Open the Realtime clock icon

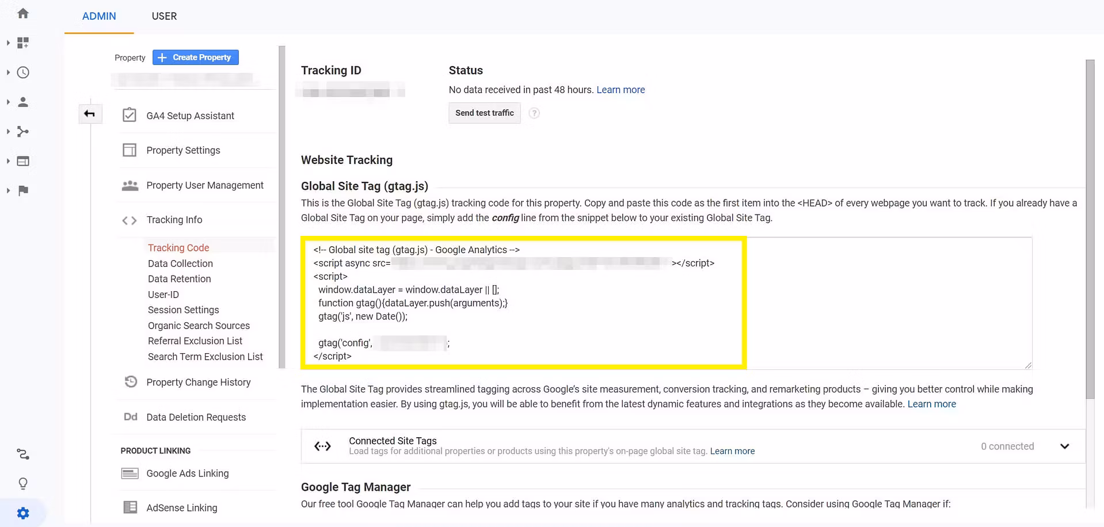[x=23, y=72]
